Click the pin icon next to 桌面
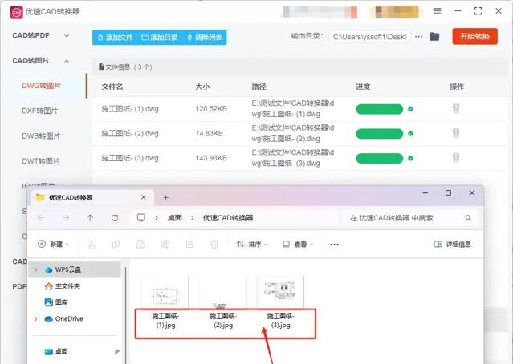Viewport: 513px width, 364px height. coord(116,352)
